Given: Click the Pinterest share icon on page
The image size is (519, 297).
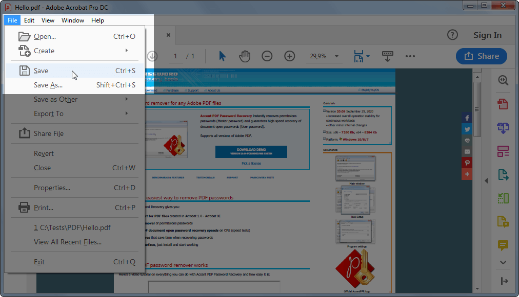Looking at the screenshot, I should click(x=467, y=163).
